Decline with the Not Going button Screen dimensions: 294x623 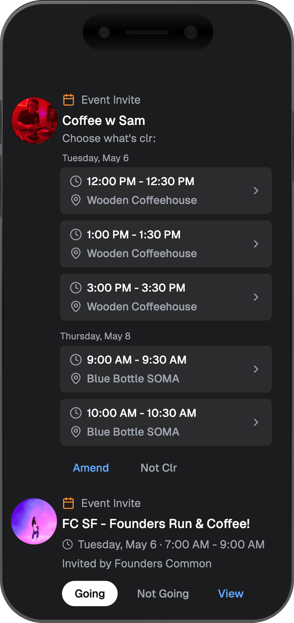point(163,594)
